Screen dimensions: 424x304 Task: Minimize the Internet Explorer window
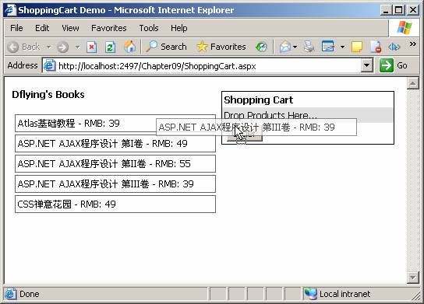tap(385, 10)
